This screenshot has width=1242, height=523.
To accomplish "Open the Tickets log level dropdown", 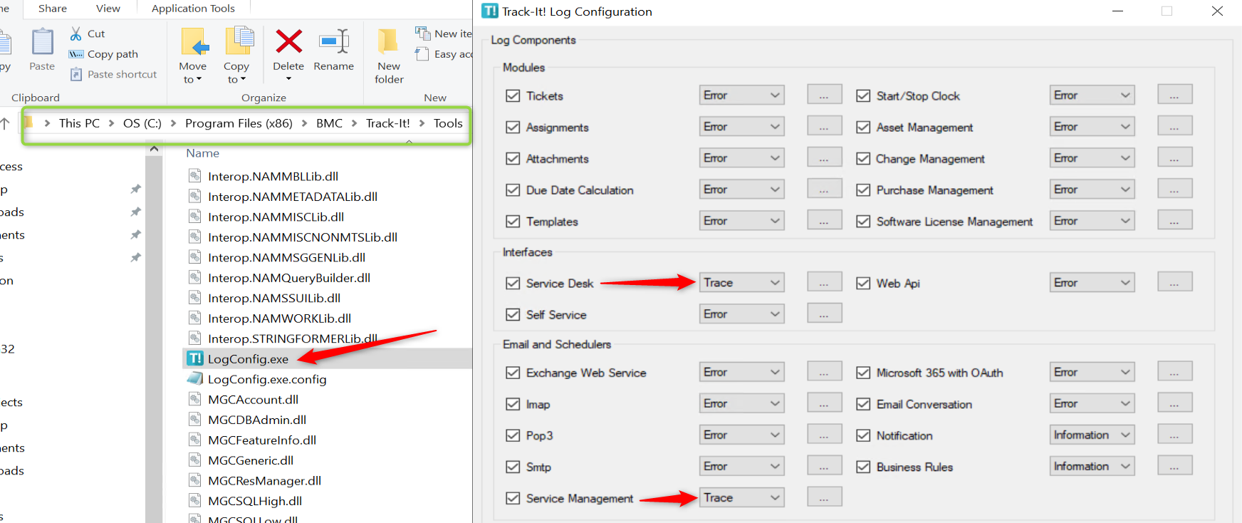I will tap(741, 95).
